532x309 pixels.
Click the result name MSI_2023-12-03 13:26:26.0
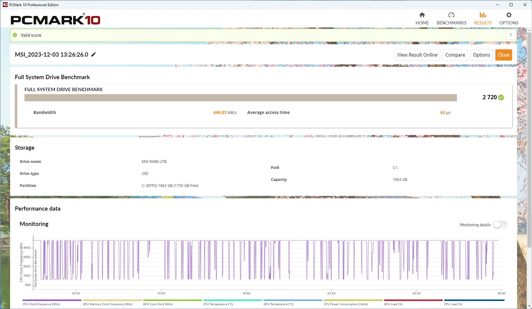(52, 54)
